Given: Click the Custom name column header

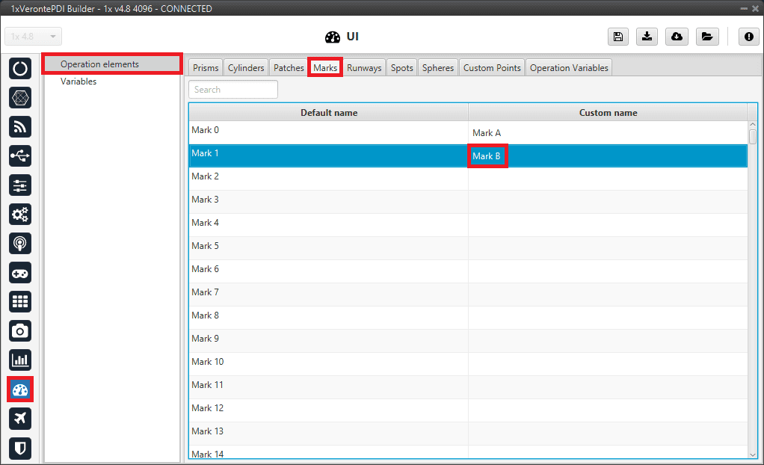Looking at the screenshot, I should 608,113.
